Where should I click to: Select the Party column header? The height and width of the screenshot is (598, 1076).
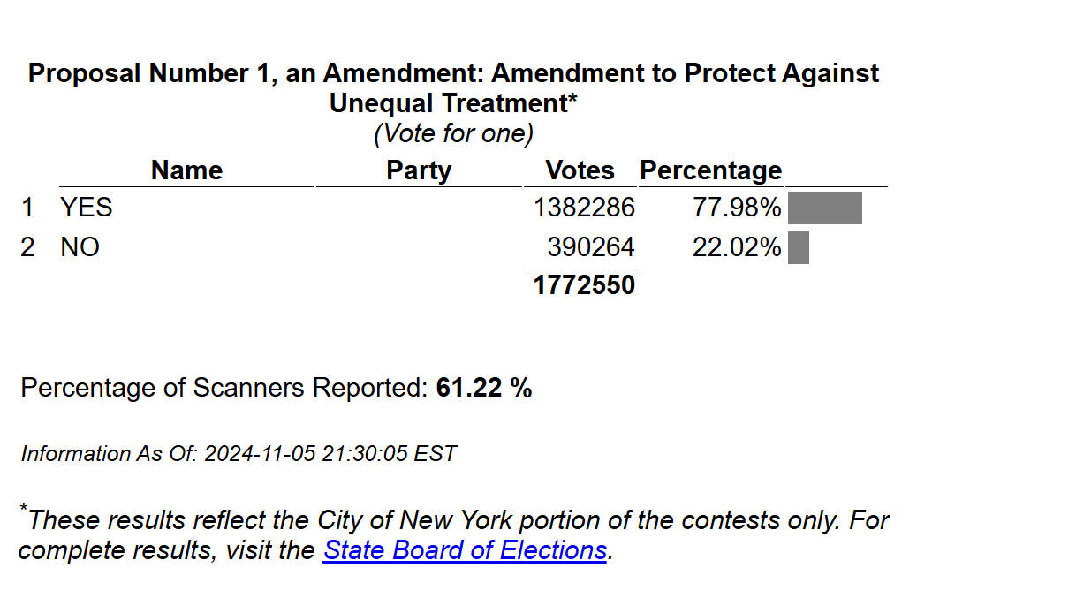[419, 170]
